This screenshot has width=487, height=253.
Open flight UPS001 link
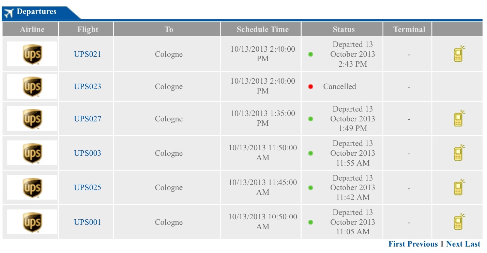(x=88, y=222)
